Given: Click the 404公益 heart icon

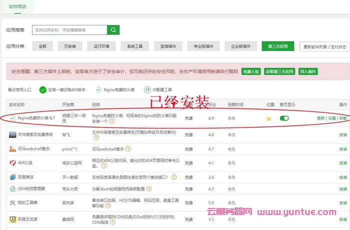Looking at the screenshot, I should 12,163.
